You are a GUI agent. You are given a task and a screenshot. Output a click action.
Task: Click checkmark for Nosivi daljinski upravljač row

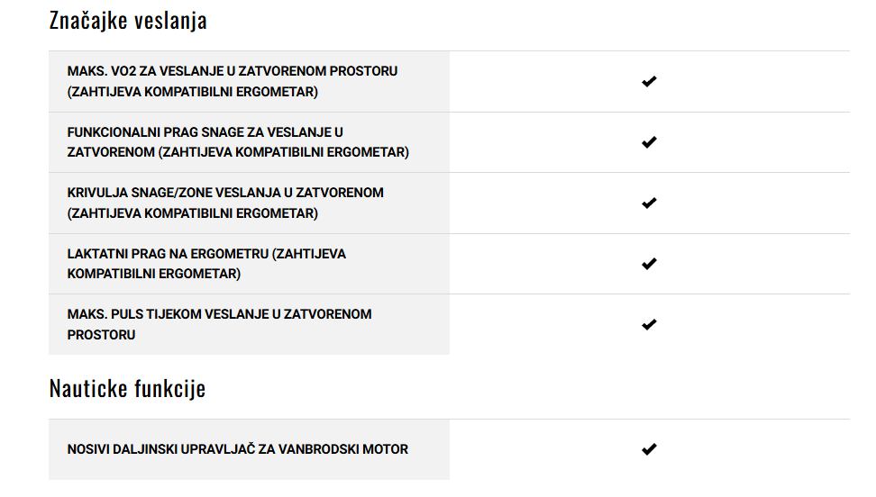pyautogui.click(x=649, y=449)
